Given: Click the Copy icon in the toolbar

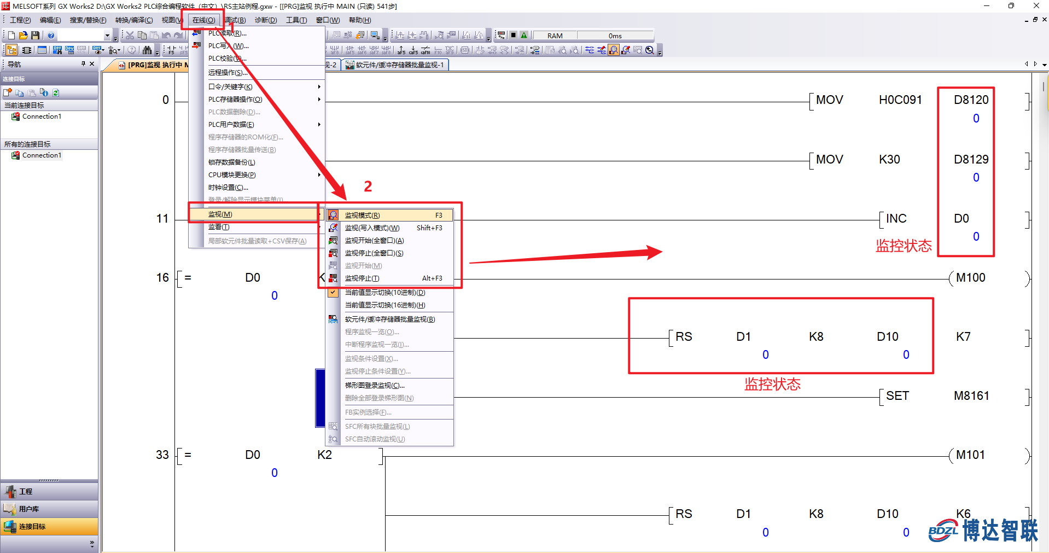Looking at the screenshot, I should click(142, 36).
